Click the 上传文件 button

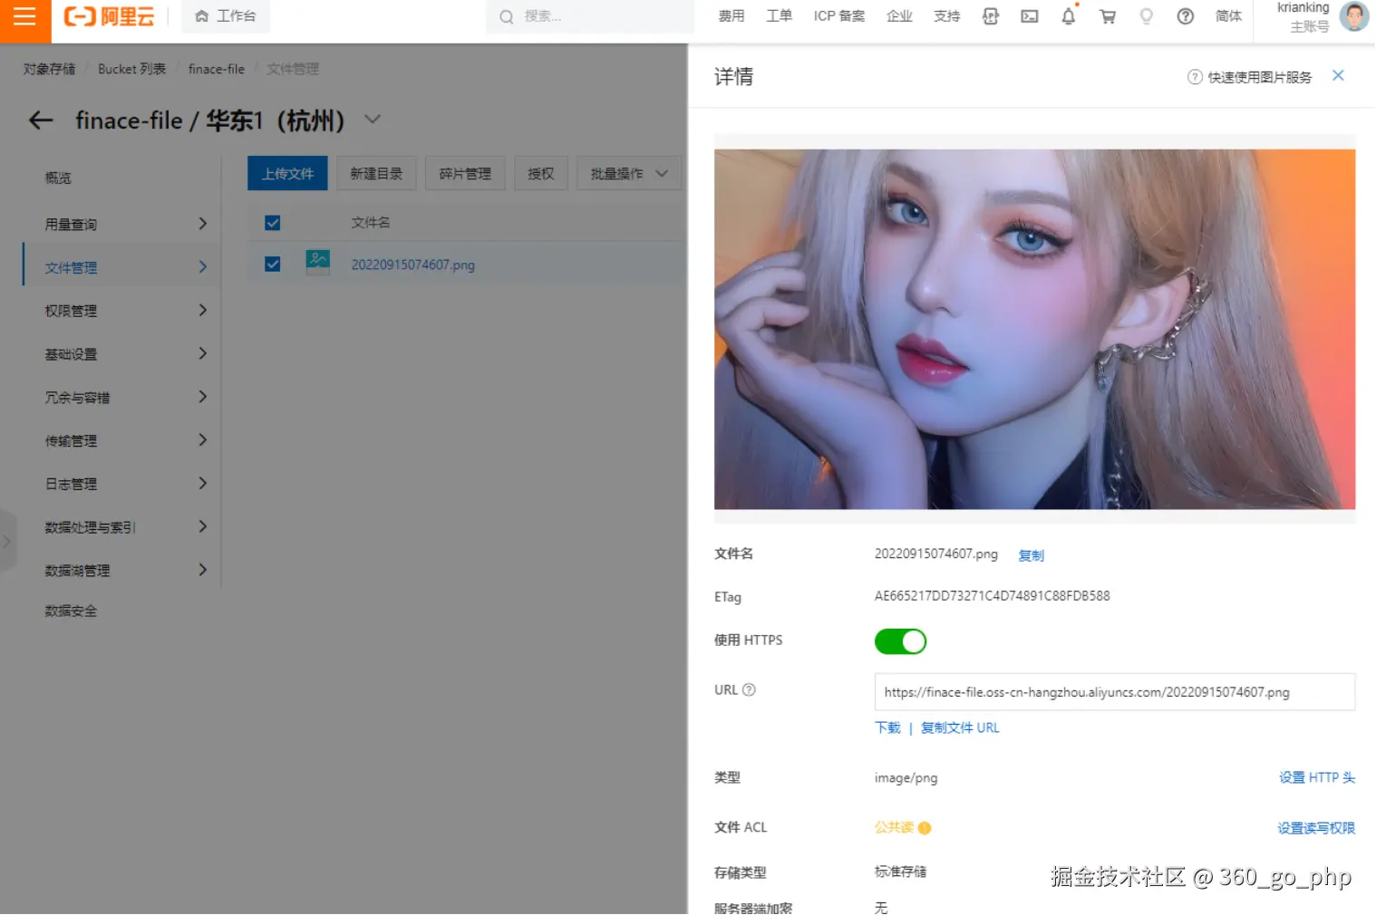(287, 173)
